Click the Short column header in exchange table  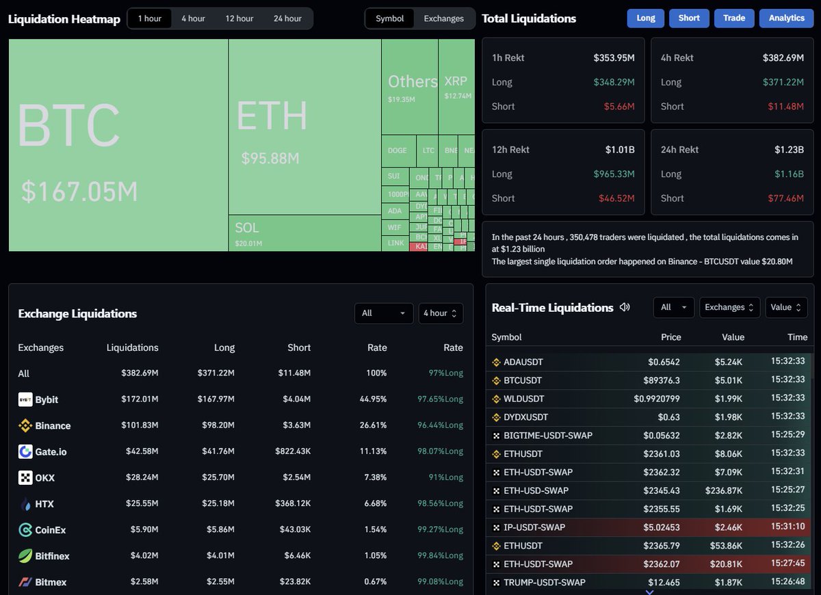(x=299, y=347)
